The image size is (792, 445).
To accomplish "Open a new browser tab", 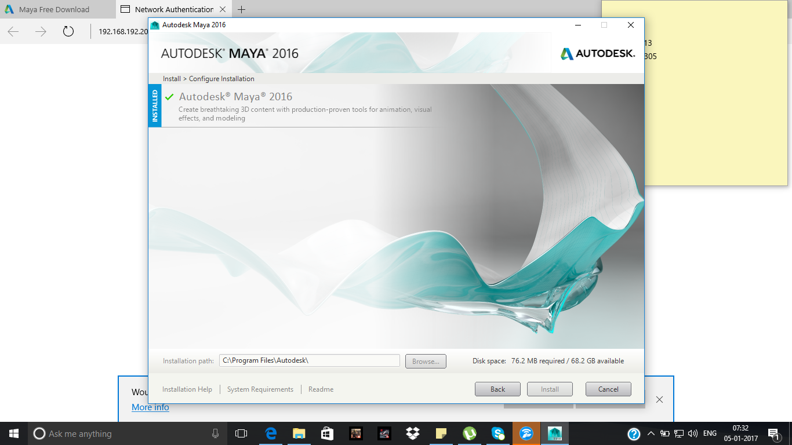I will tap(241, 9).
